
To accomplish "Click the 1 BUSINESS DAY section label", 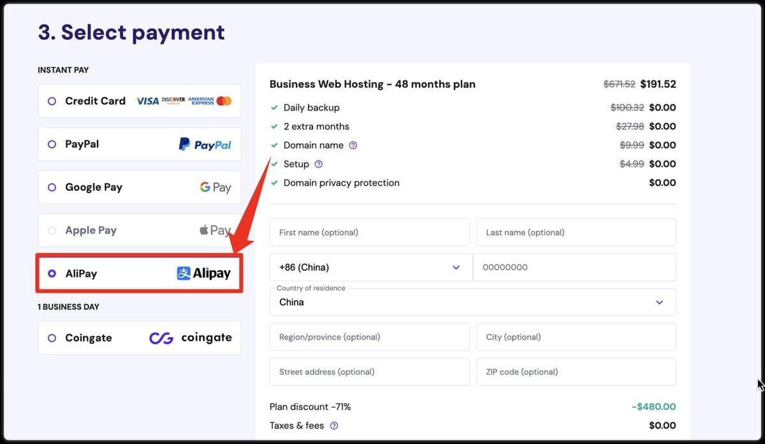I will click(x=69, y=307).
